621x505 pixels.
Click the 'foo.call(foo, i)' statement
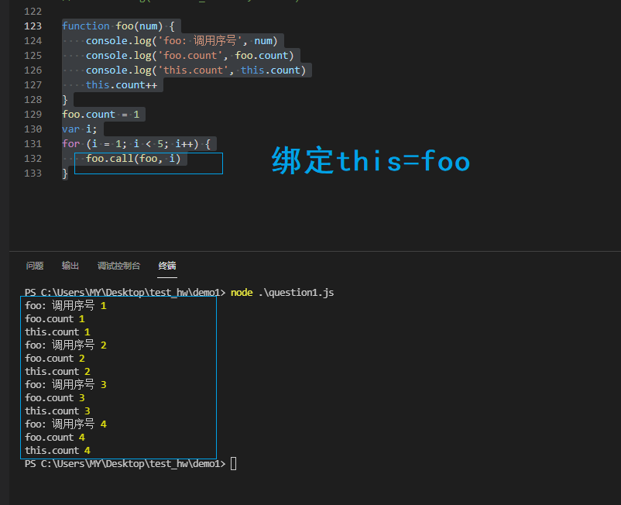point(133,159)
